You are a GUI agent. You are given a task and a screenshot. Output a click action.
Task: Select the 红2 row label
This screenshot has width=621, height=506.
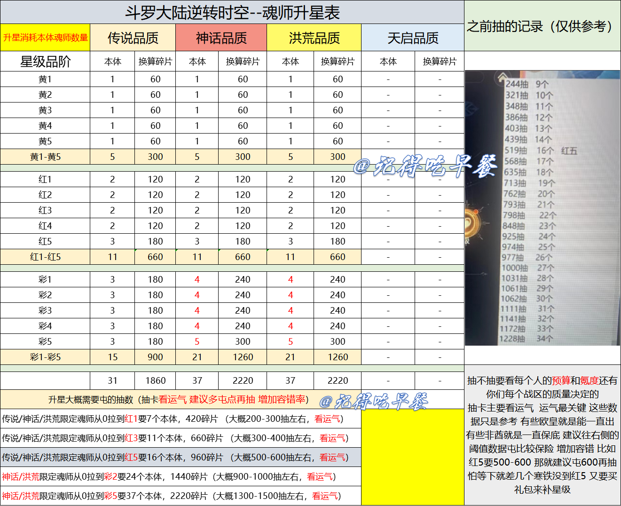(45, 195)
